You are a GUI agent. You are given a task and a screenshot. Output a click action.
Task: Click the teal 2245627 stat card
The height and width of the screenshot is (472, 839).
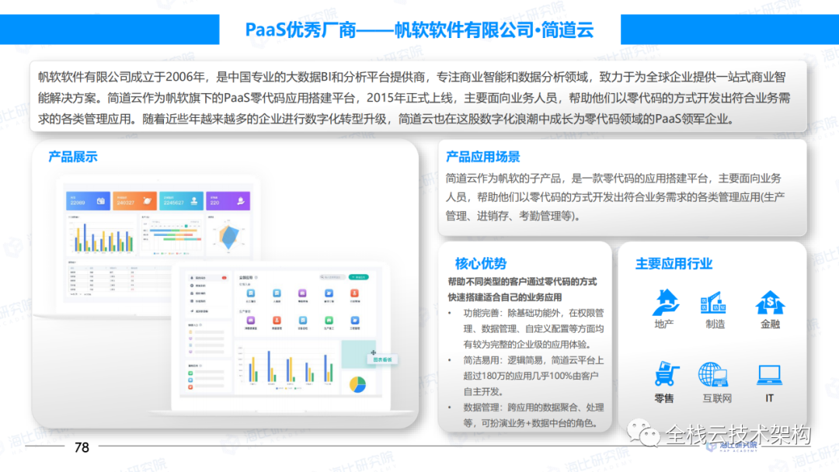[181, 201]
